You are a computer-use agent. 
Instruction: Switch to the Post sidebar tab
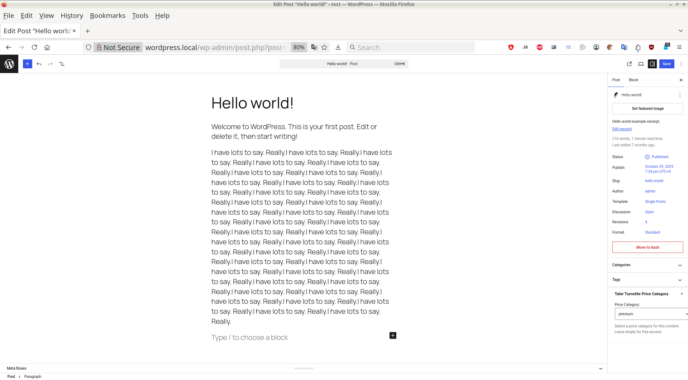click(616, 80)
